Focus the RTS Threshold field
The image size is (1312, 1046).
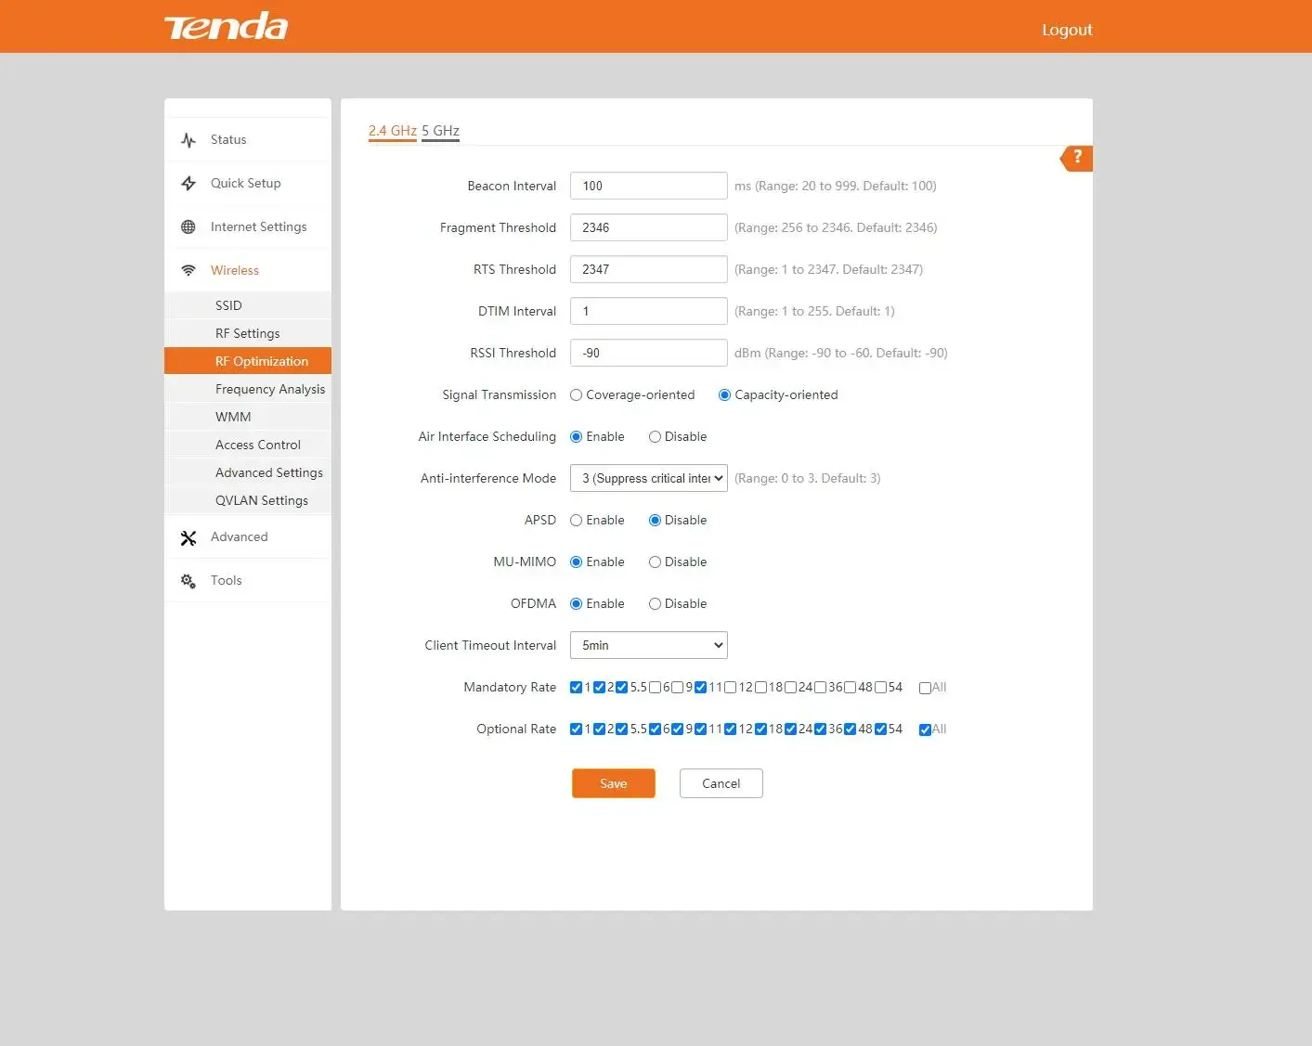(x=649, y=269)
